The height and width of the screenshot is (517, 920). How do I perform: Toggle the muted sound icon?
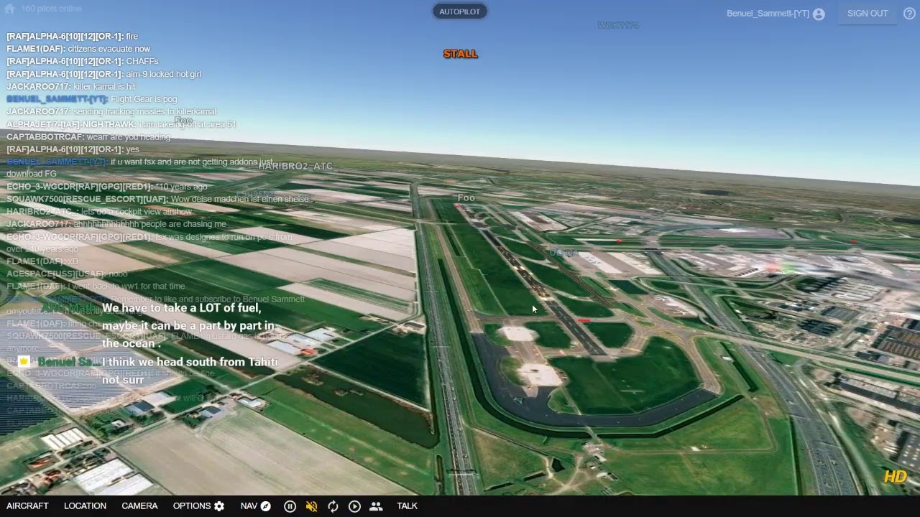pos(311,506)
